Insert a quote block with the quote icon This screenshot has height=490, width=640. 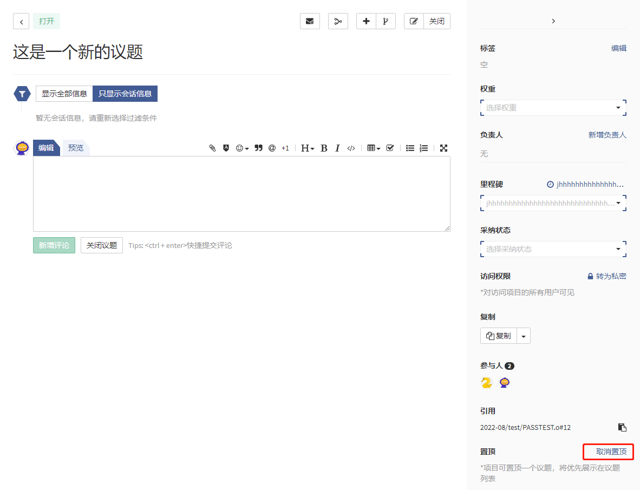pos(258,148)
